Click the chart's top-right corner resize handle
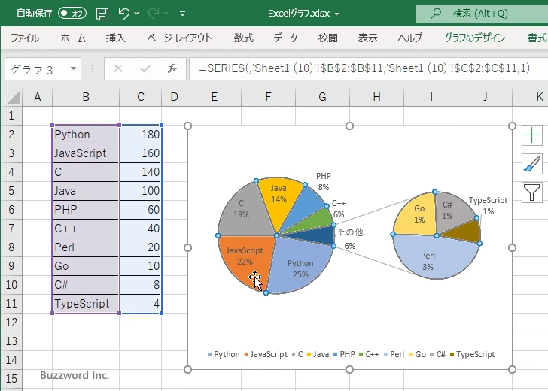Screen dimensions: 548x391 point(512,126)
